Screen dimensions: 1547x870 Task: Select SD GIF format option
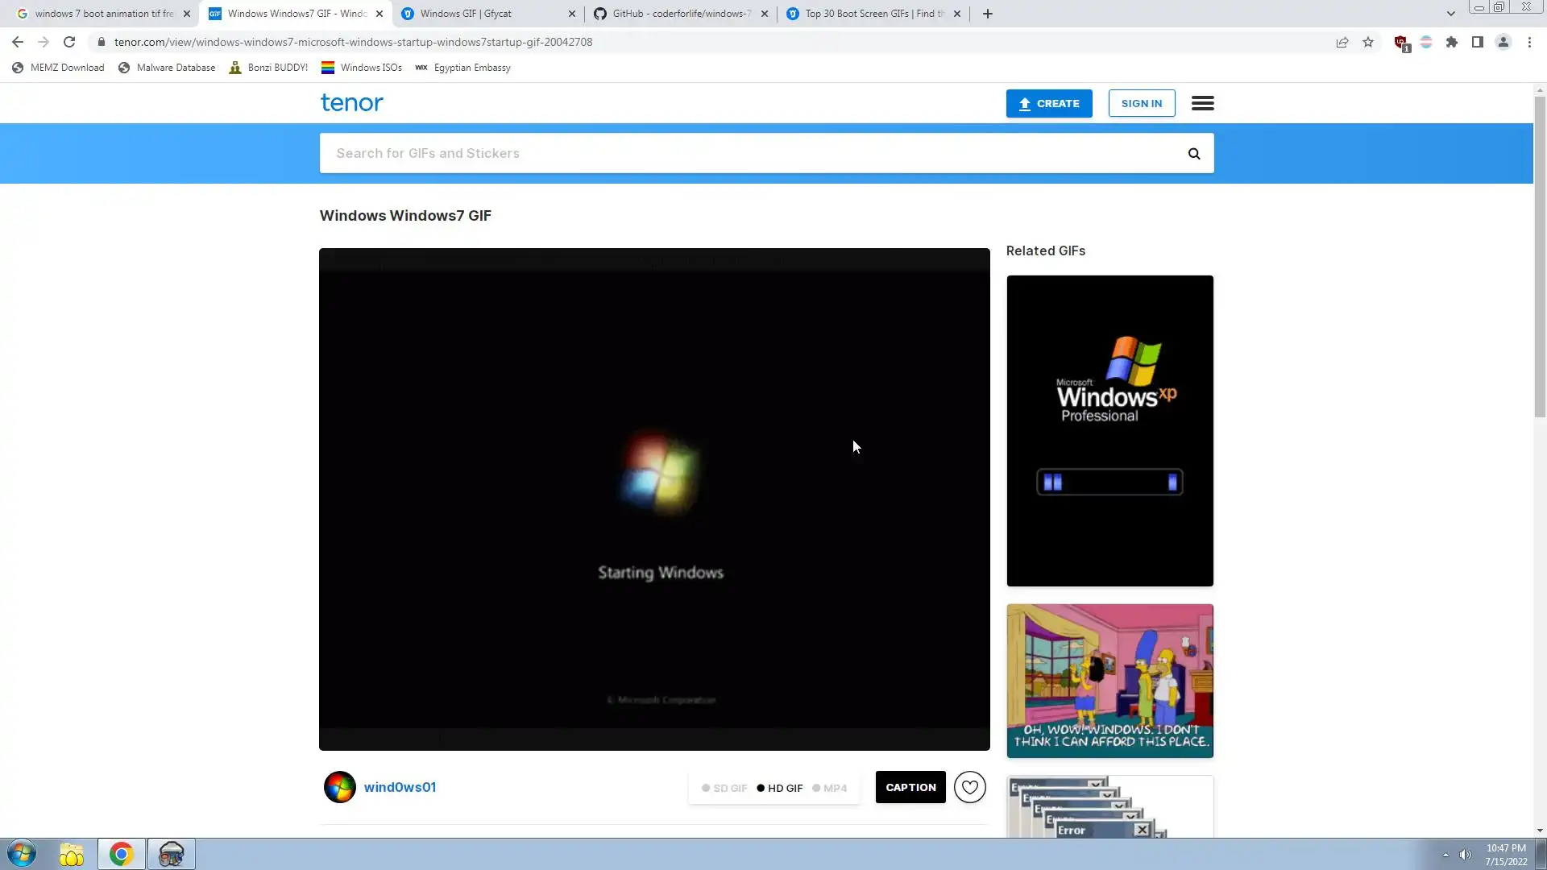[x=724, y=788]
